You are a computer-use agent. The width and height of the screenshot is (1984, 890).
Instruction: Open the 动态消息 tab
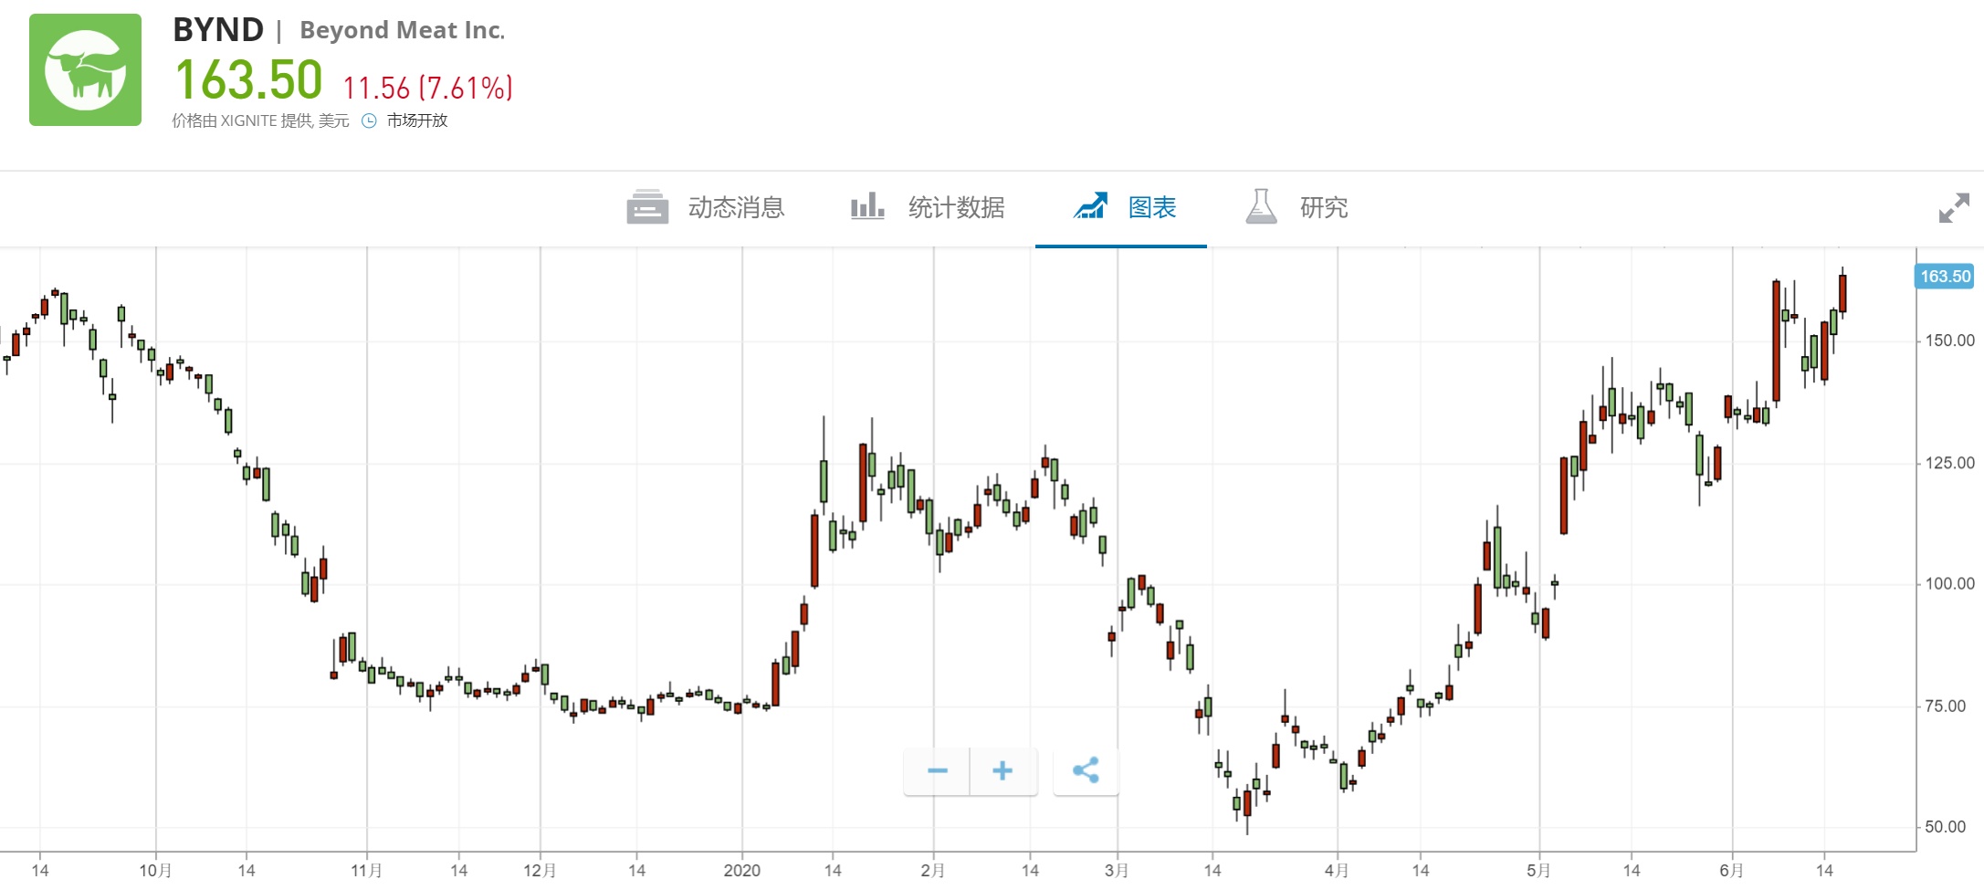(736, 208)
